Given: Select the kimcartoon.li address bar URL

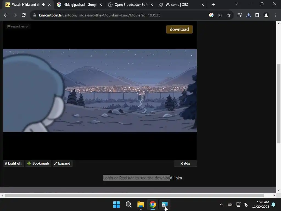Looking at the screenshot, I should (x=99, y=15).
